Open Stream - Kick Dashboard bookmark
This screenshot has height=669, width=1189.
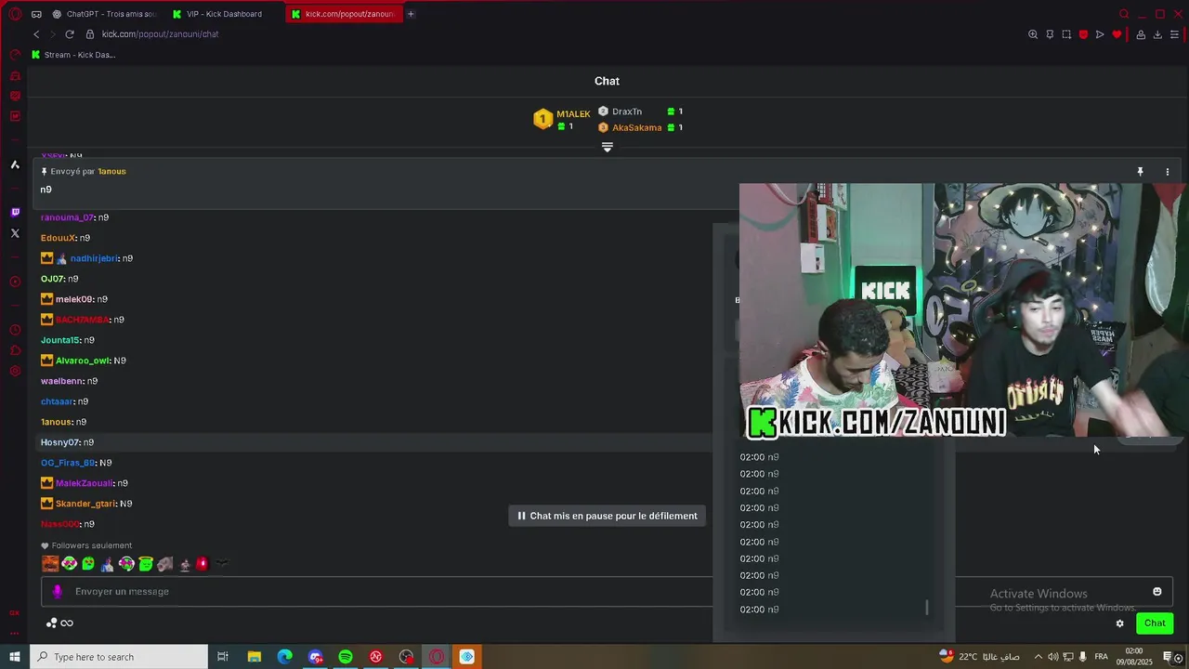pos(73,55)
